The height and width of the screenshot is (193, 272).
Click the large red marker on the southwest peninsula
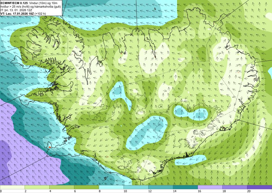click(x=50, y=147)
